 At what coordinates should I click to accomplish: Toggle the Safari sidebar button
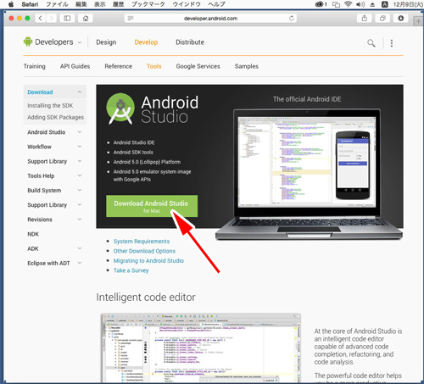pos(67,19)
